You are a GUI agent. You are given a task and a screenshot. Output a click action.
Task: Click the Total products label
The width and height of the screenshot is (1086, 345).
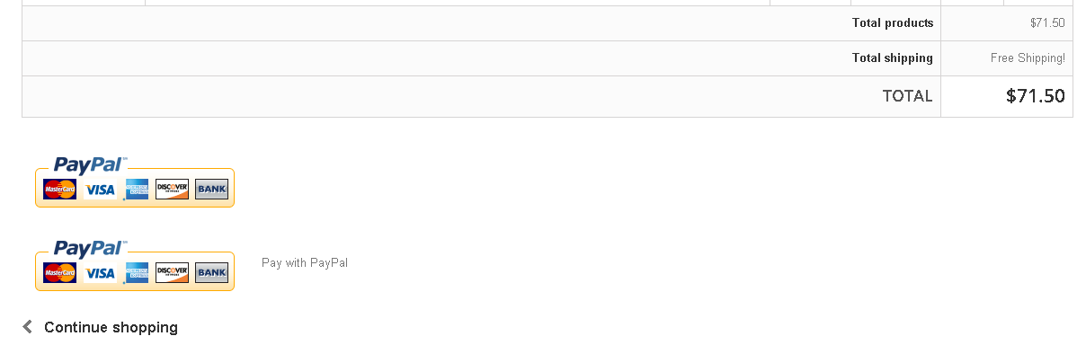tap(893, 23)
